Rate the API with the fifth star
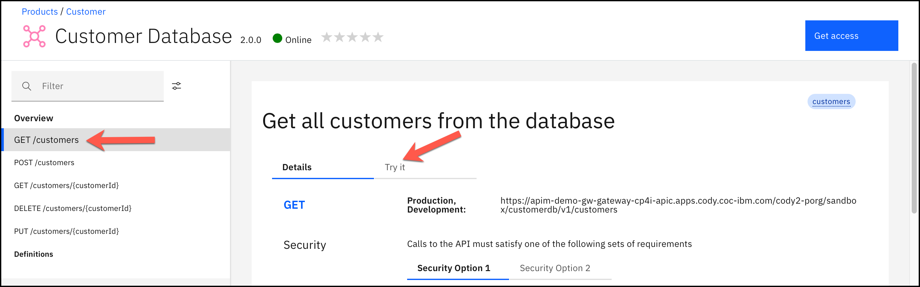920x287 pixels. 378,37
